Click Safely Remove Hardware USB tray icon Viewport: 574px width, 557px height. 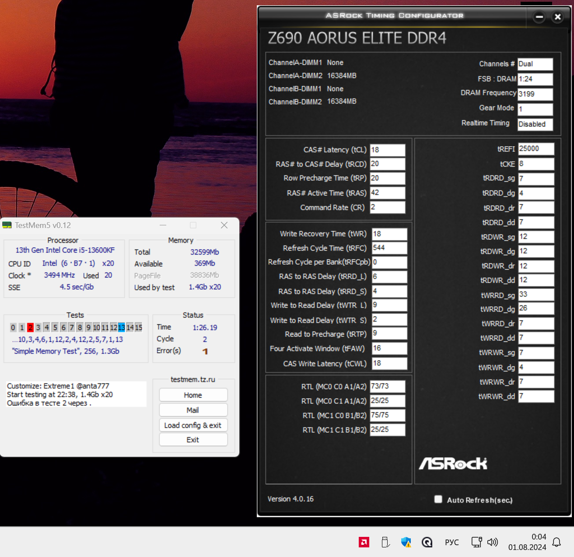pos(385,542)
